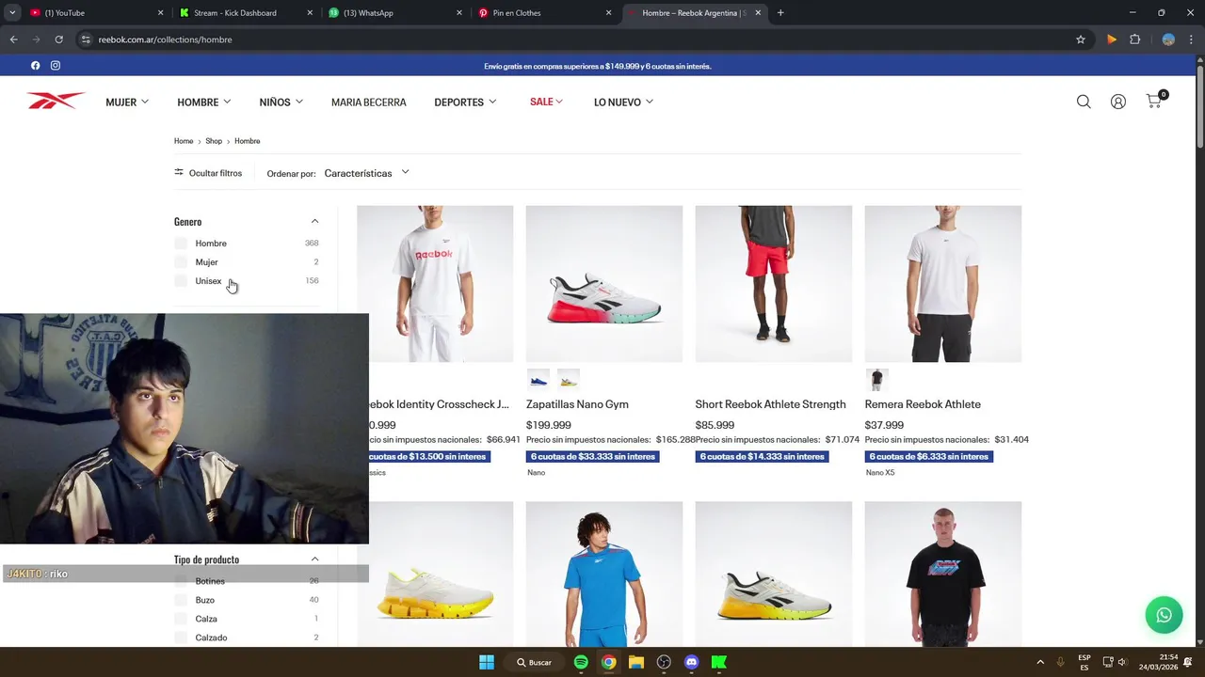Bookmark this page with the star
This screenshot has width=1205, height=677.
[x=1081, y=39]
